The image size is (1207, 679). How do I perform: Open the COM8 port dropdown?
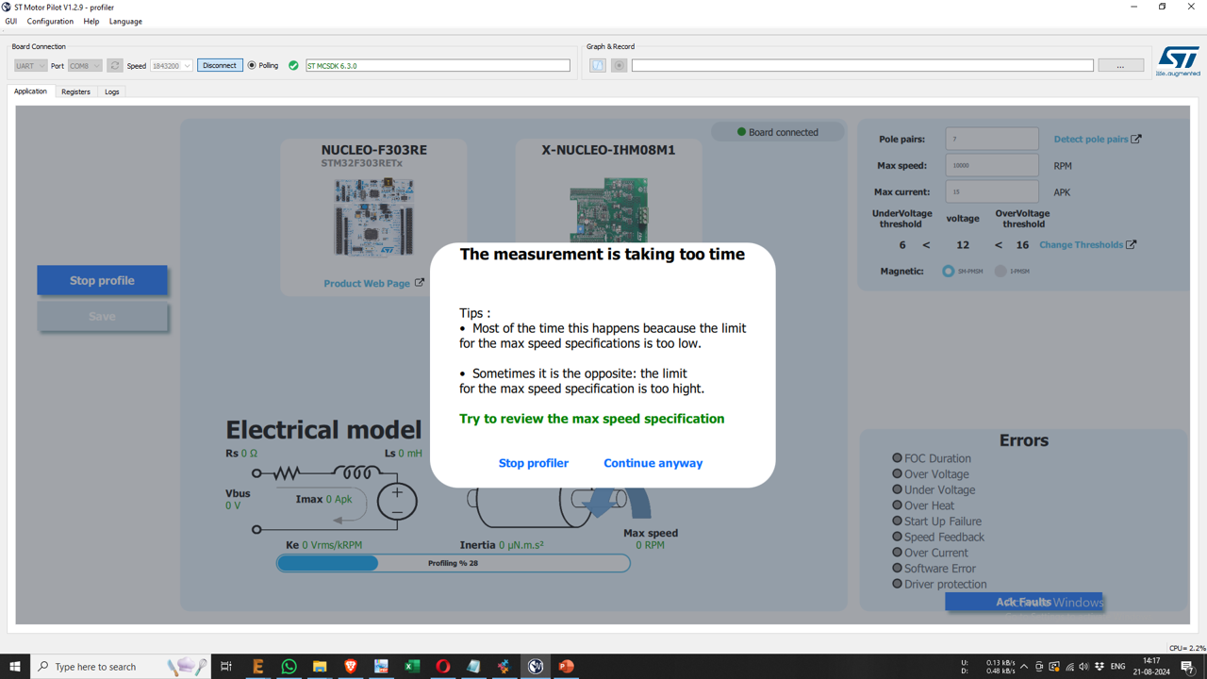click(x=85, y=65)
